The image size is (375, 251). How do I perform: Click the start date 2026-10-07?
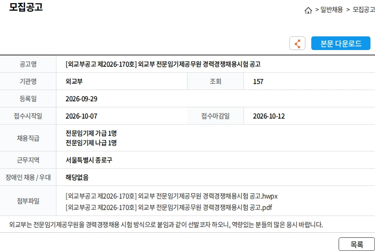tap(81, 116)
